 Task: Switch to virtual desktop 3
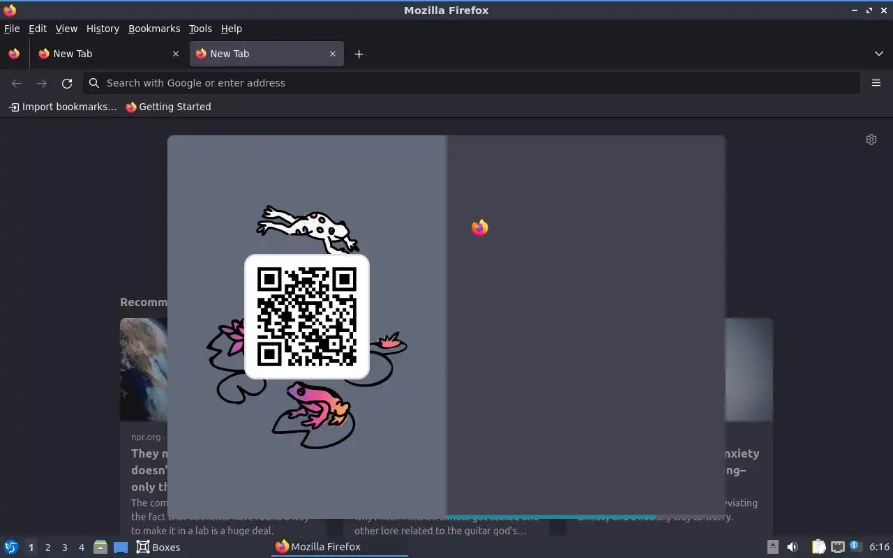64,548
